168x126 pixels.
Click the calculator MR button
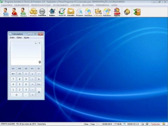(19, 69)
